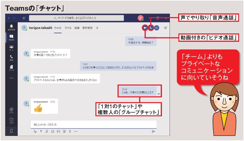The width and height of the screenshot is (244, 141).
Task: Click the screen sharing icon
Action: tap(156, 28)
